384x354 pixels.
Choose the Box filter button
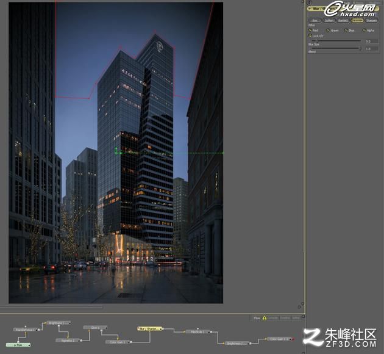tap(315, 21)
